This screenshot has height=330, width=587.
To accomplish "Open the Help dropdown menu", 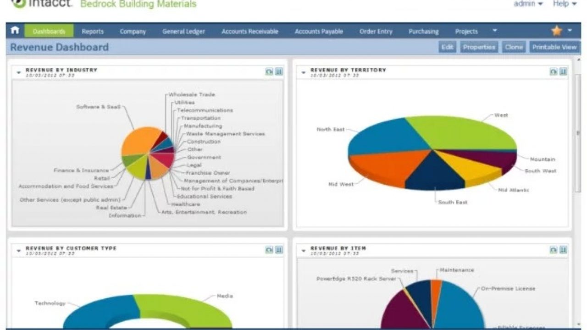I will (x=565, y=4).
